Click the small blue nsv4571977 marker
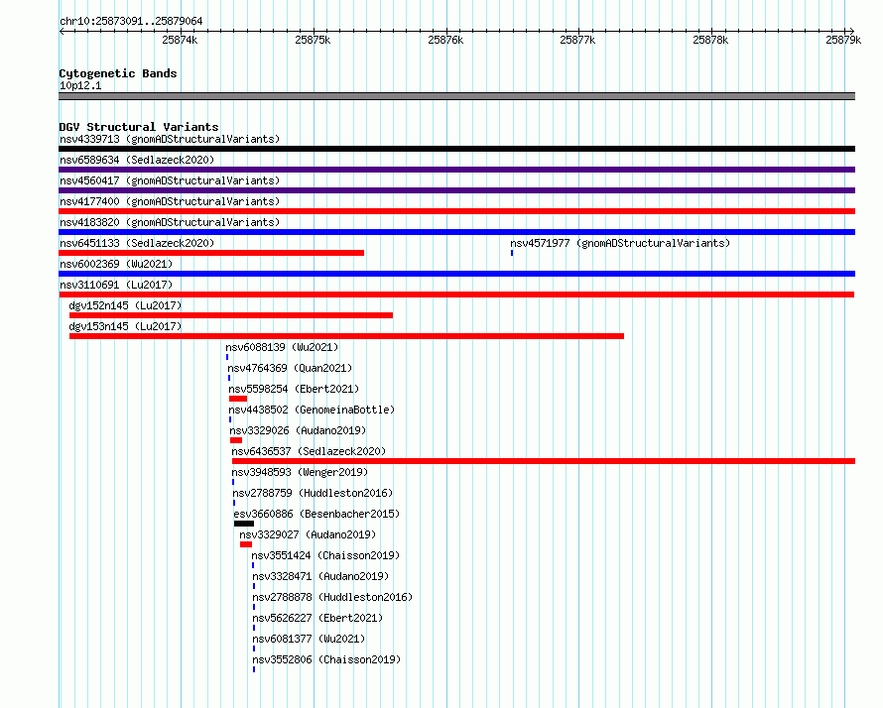This screenshot has width=883, height=708. click(x=512, y=253)
